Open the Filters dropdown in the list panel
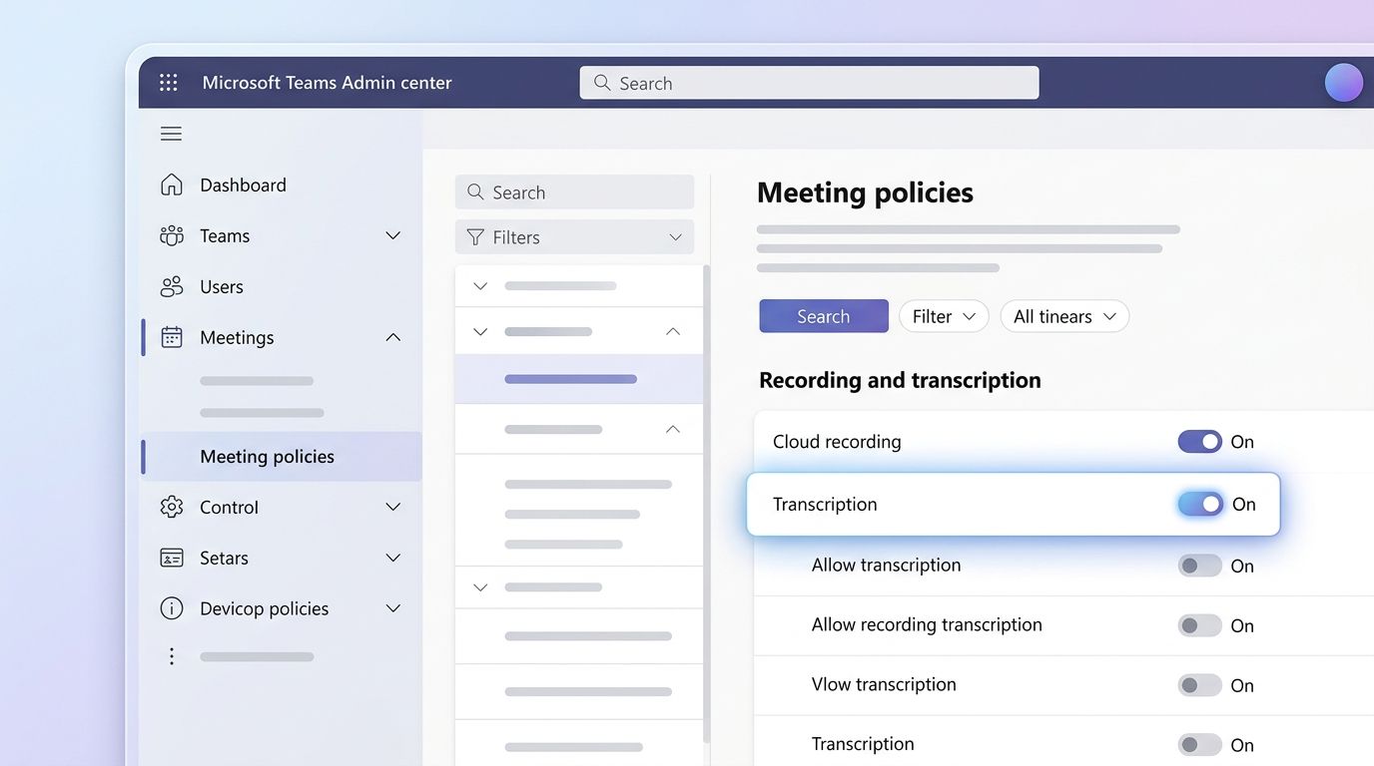Screen dimensions: 1374x766 click(574, 236)
